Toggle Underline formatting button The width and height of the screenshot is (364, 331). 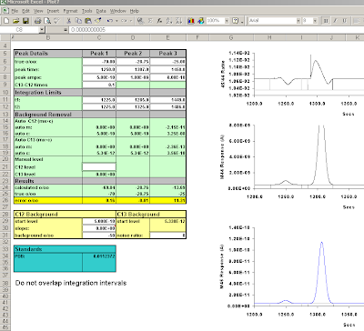(345, 21)
